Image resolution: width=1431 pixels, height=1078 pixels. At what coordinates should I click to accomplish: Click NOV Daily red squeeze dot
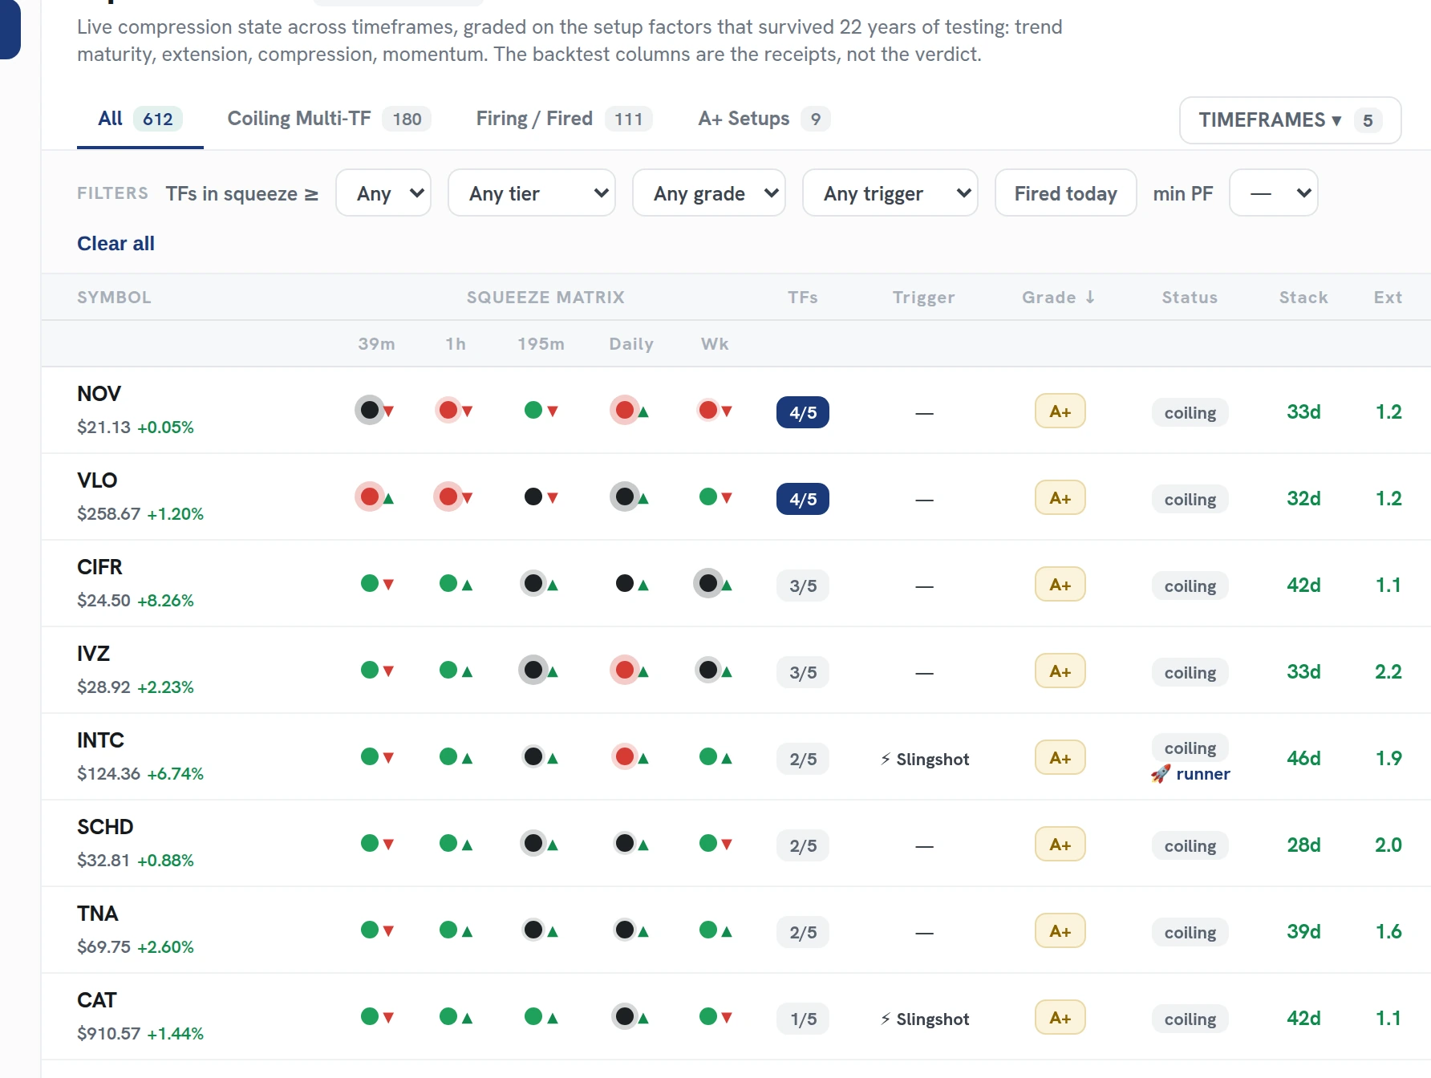625,411
